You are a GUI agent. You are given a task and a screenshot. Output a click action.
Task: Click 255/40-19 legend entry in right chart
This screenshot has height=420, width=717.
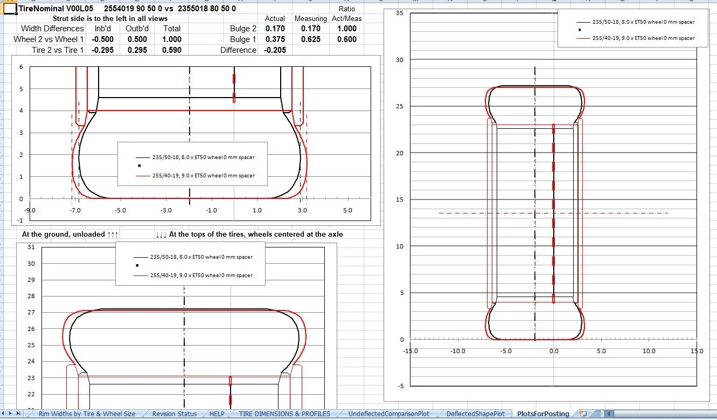pos(635,38)
